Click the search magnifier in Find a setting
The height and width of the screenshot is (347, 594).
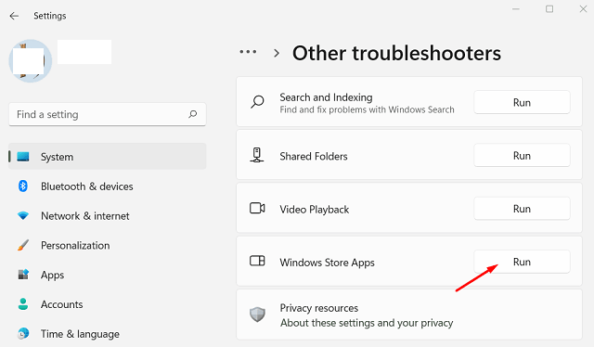click(193, 114)
